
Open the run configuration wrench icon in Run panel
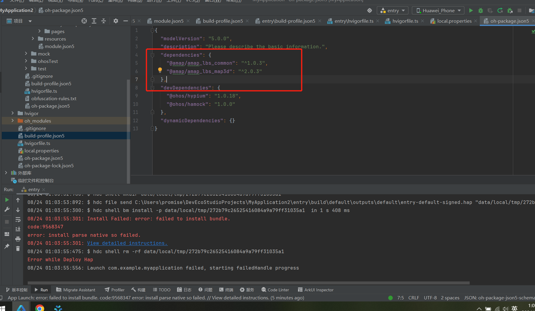7,210
